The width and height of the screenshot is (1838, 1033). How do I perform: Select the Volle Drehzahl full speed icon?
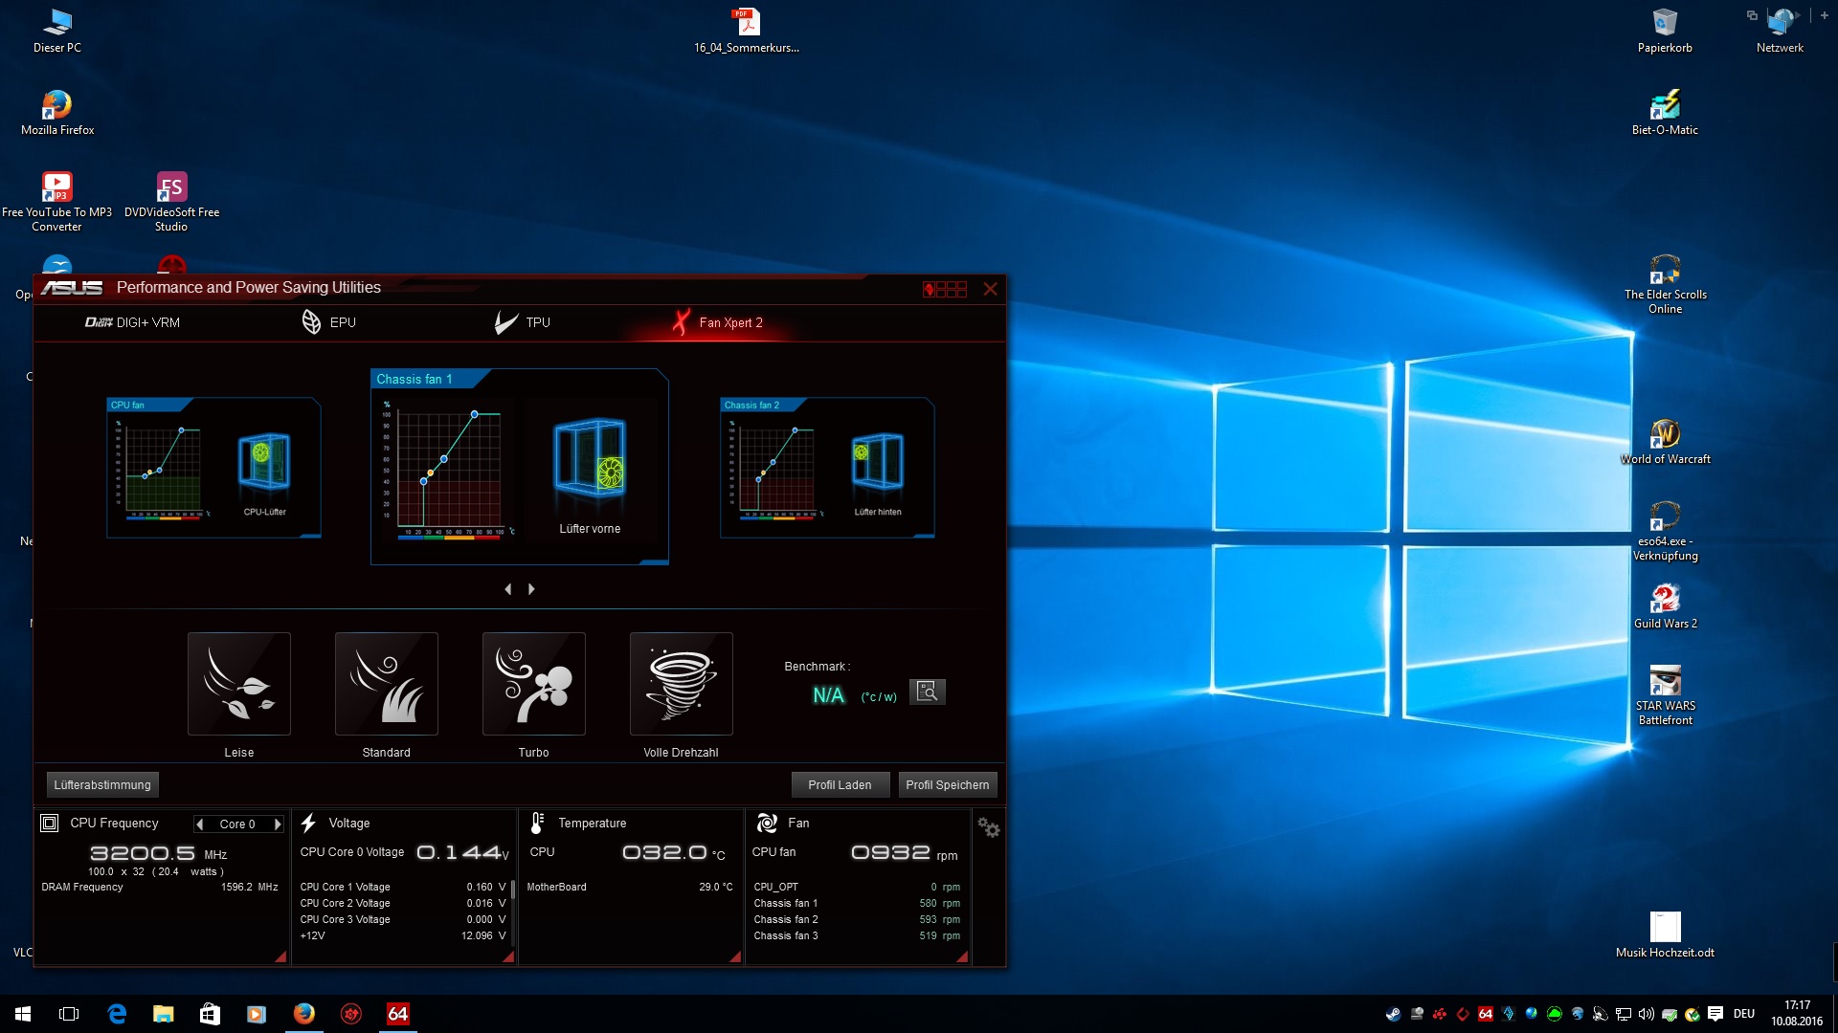tap(682, 684)
